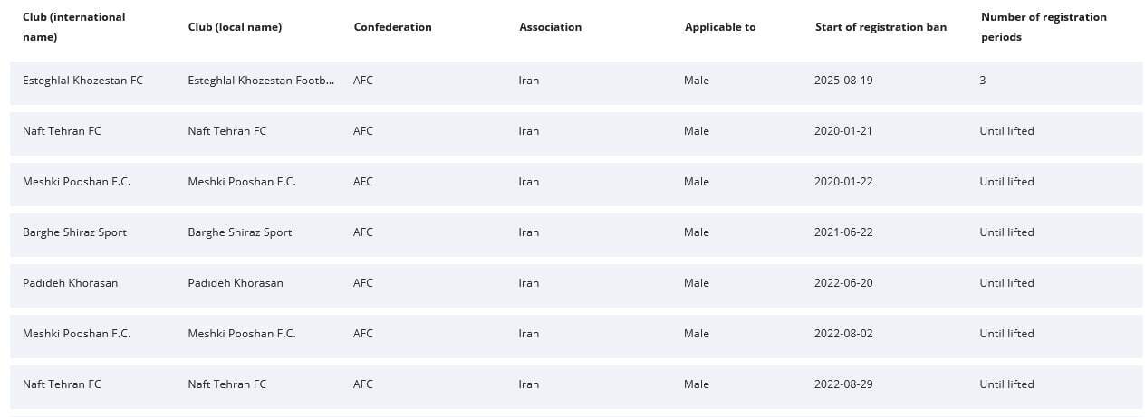Viewport: 1145px width, 417px height.
Task: Click registration periods value "3"
Action: (983, 81)
